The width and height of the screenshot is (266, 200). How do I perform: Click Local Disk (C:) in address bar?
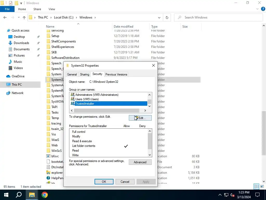pyautogui.click(x=64, y=17)
